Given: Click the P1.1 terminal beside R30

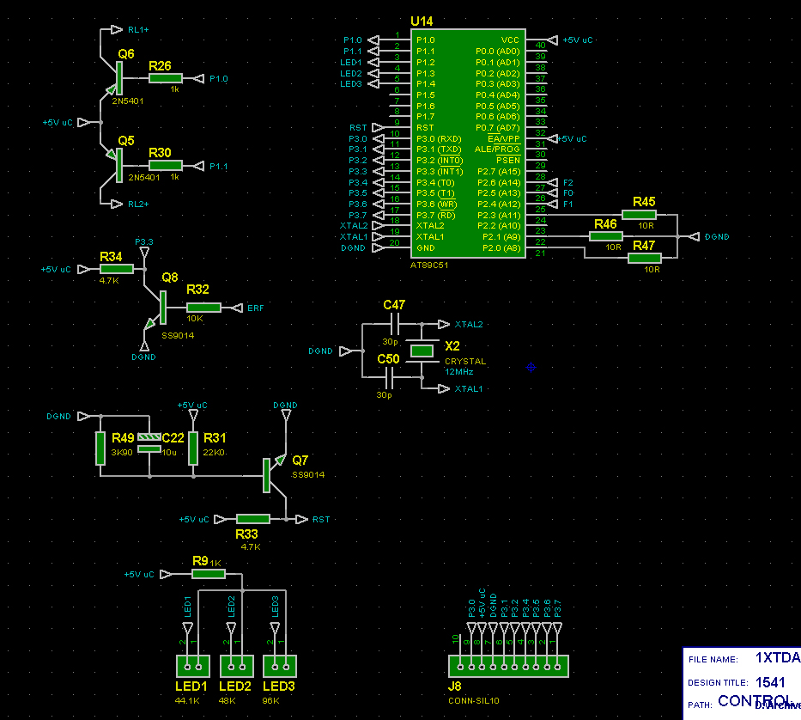Looking at the screenshot, I should click(198, 166).
